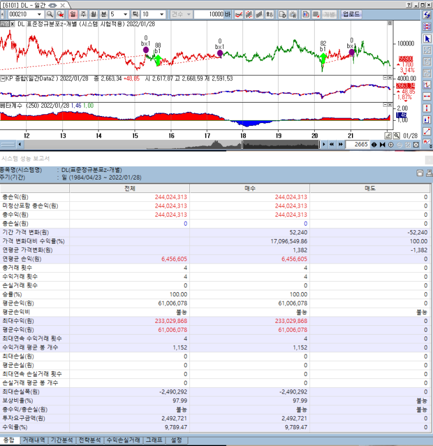This screenshot has height=446, width=433.
Task: Click the refresh sync icon in right sidebar
Action: coord(427,15)
